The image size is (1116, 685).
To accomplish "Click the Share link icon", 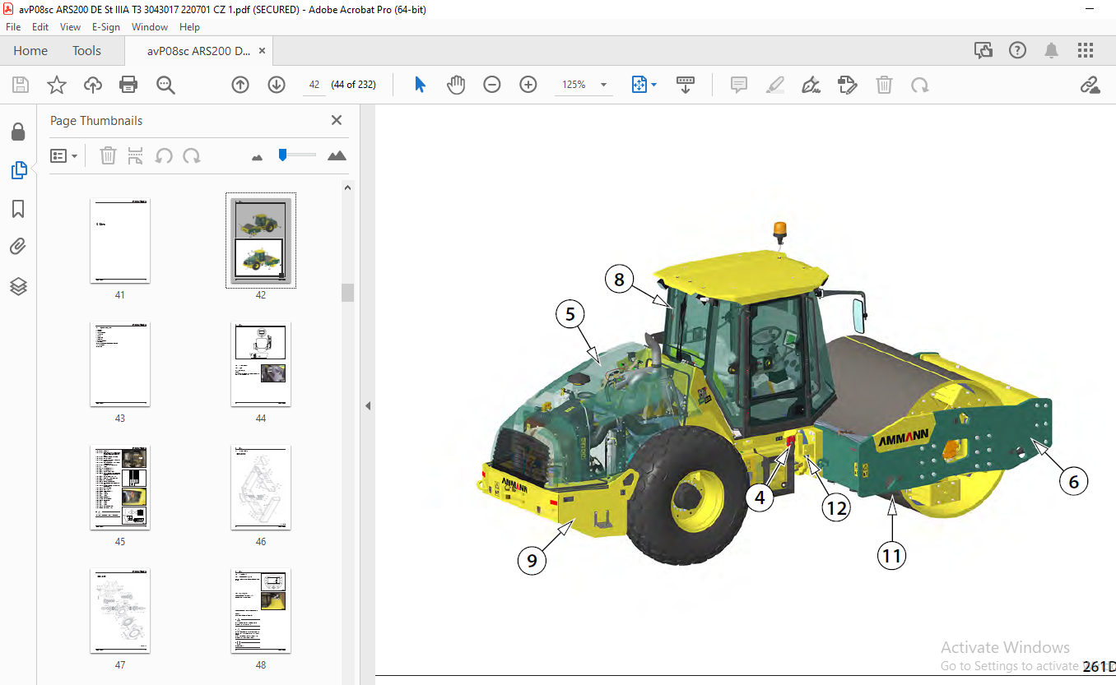I will 1090,85.
